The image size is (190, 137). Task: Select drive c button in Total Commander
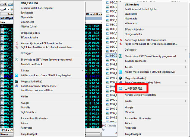[x=4, y=4]
